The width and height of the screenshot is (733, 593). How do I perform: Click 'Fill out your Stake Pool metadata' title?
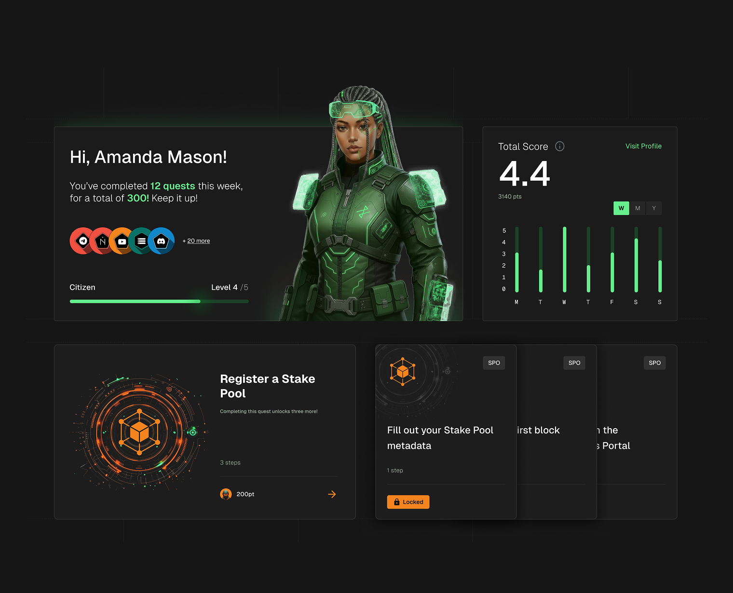tap(440, 438)
